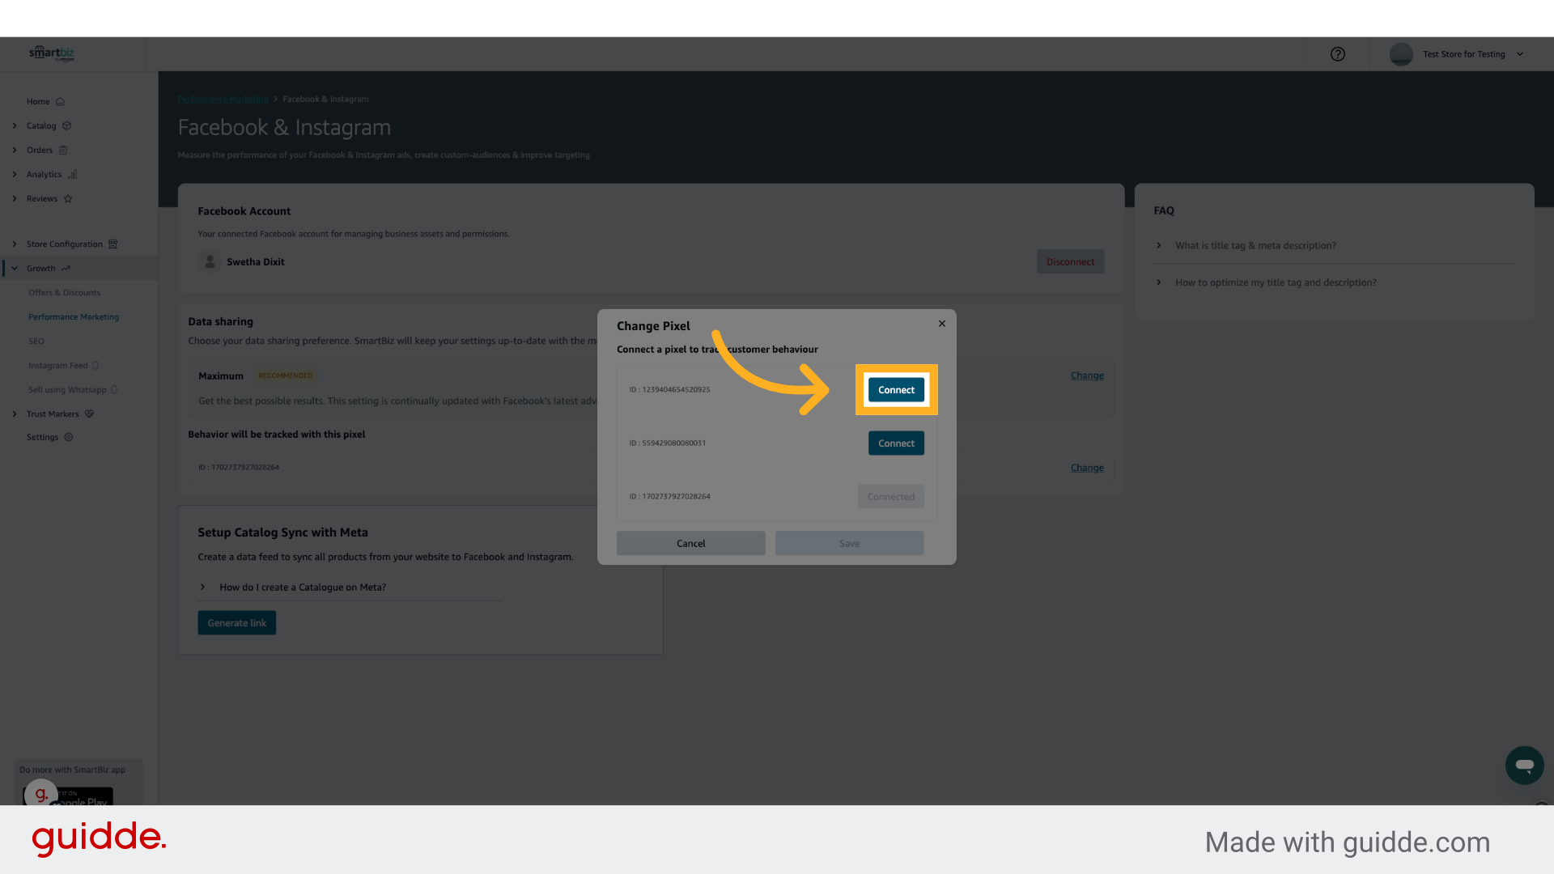Expand How do I create Catalogue on Meta

tap(303, 588)
